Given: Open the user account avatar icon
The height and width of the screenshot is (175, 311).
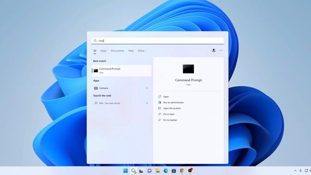Looking at the screenshot, I should [214, 51].
